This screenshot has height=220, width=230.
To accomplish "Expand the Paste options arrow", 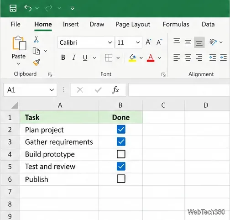I will pos(18,64).
